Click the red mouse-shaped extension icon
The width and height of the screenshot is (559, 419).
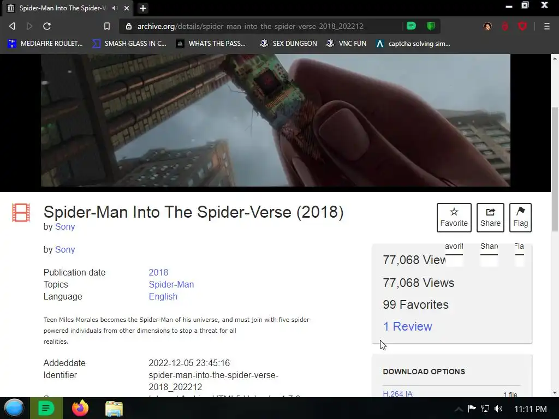click(505, 26)
